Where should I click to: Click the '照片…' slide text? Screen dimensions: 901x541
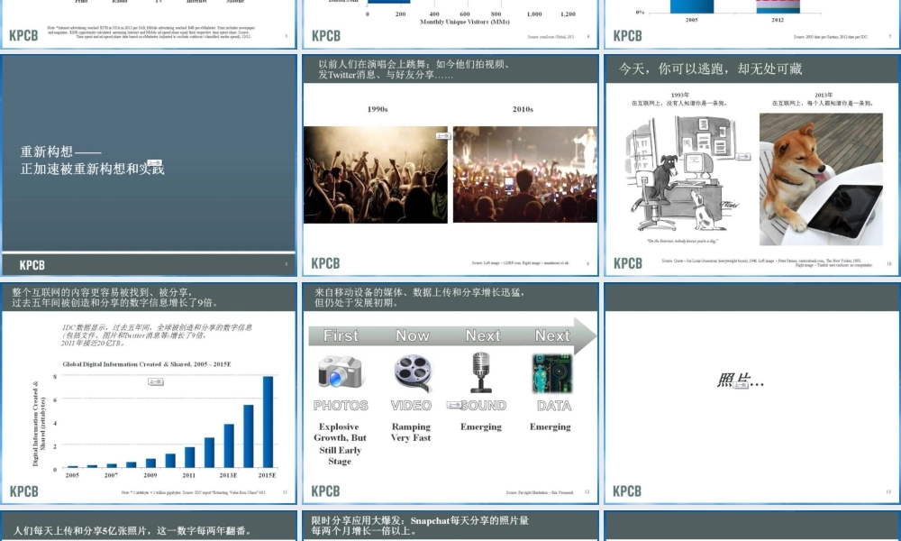[740, 380]
